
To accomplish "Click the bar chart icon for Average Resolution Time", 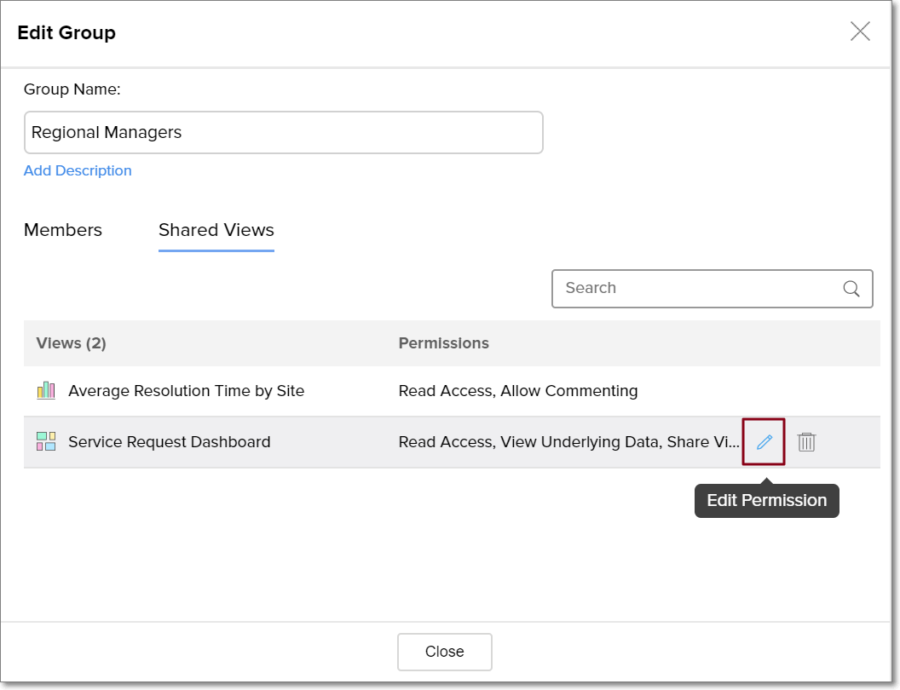I will click(46, 391).
